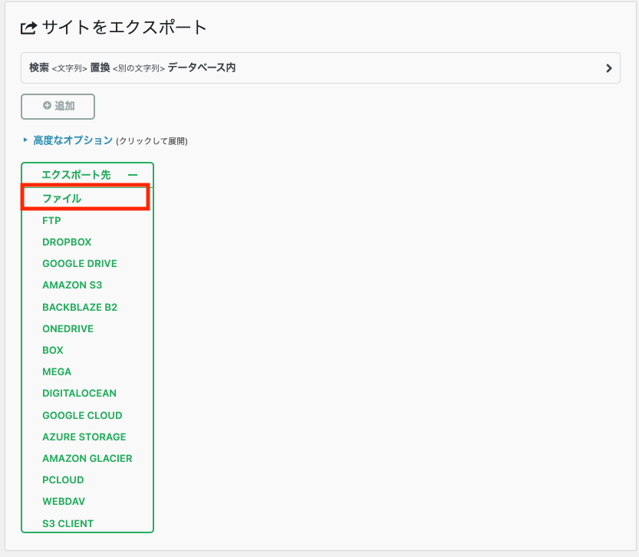This screenshot has width=639, height=557.
Task: Click the 追加 button
Action: point(58,107)
